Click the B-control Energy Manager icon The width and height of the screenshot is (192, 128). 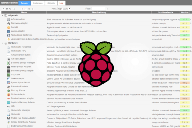point(8,63)
